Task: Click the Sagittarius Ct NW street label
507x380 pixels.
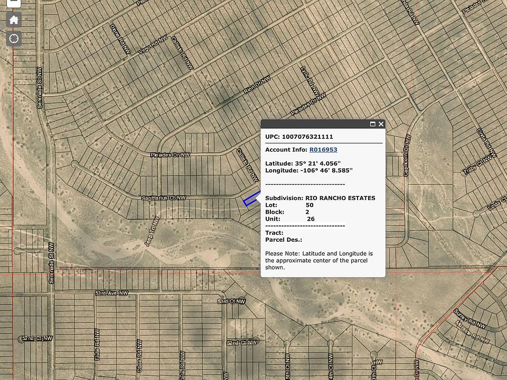Action: [x=164, y=198]
